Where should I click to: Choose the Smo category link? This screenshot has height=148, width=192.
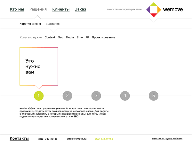80,38
